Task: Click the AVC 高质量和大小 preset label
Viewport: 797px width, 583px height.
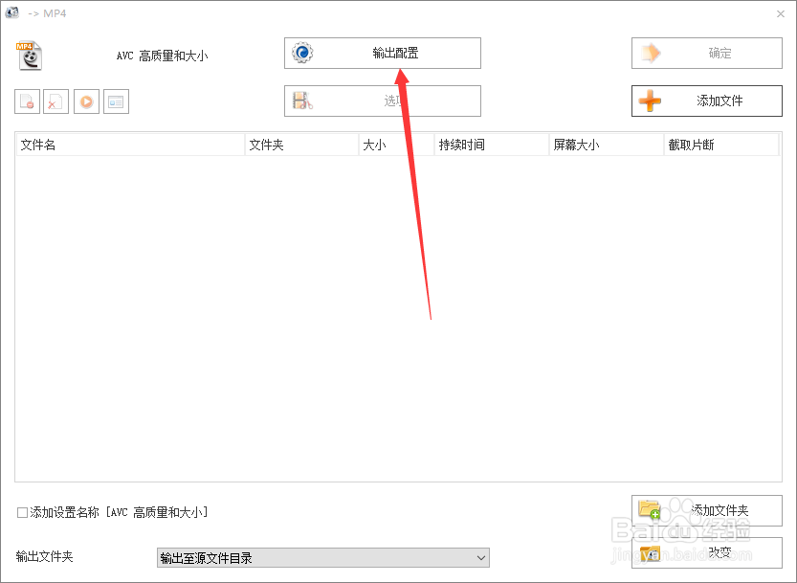Action: pyautogui.click(x=162, y=56)
